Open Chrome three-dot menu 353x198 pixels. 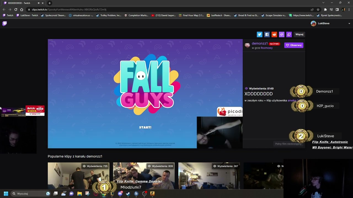(349, 9)
